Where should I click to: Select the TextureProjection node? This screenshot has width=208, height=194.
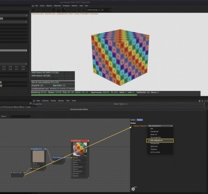tap(17, 175)
